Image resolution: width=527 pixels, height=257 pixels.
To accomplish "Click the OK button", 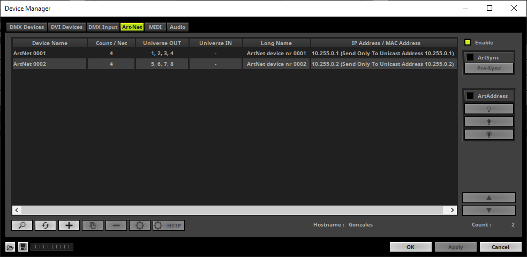I will point(410,247).
